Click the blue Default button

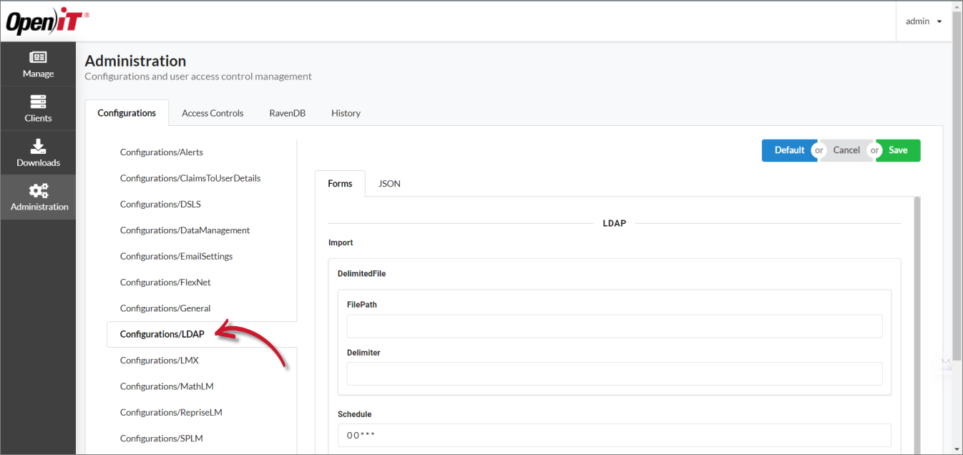(789, 150)
